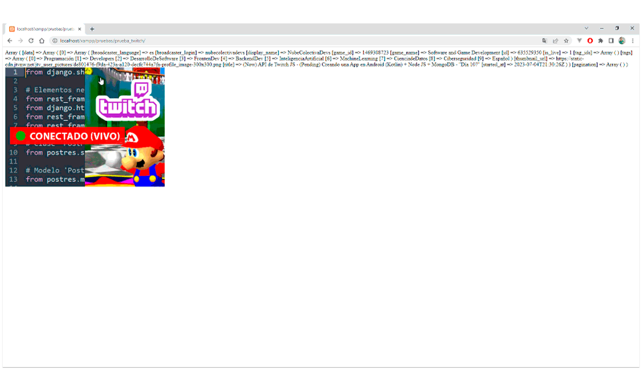Viewport: 642px width, 391px height.
Task: Open the gray V-shaped extension
Action: pyautogui.click(x=579, y=40)
